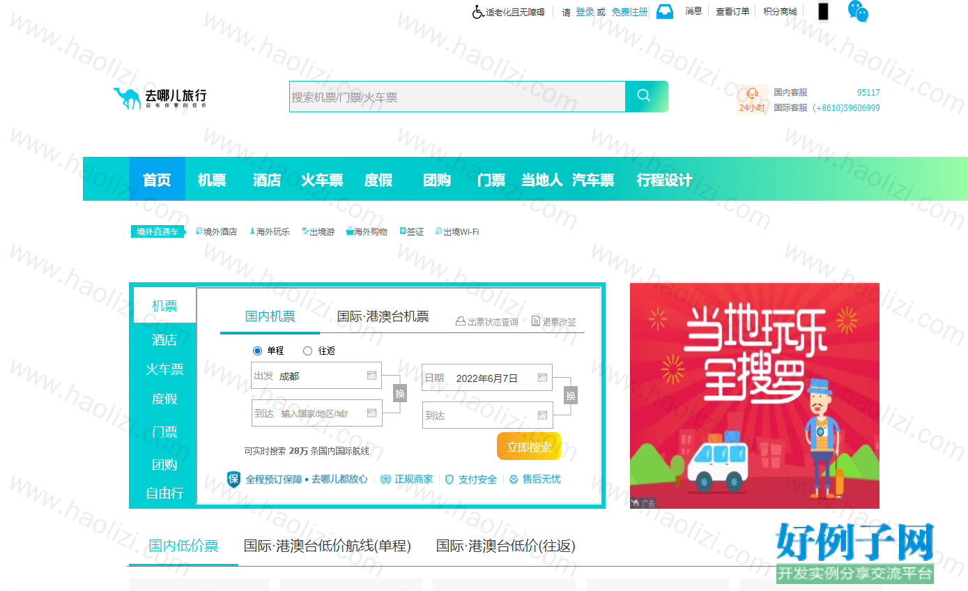Click the right-side 到达 date input field
Screen dimensions: 968x591
487,415
